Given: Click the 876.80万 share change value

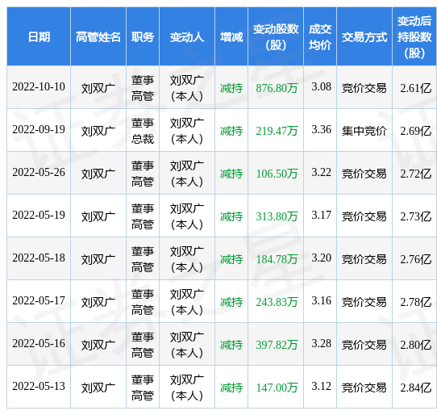Looking at the screenshot, I should click(x=277, y=89).
